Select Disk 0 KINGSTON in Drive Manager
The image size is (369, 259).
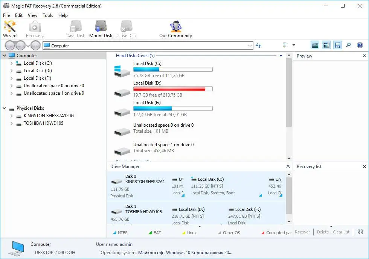tap(138, 186)
